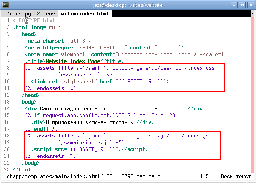Click the 'В приложении включен отладчик' div
The width and height of the screenshot is (256, 183).
[x=92, y=122]
